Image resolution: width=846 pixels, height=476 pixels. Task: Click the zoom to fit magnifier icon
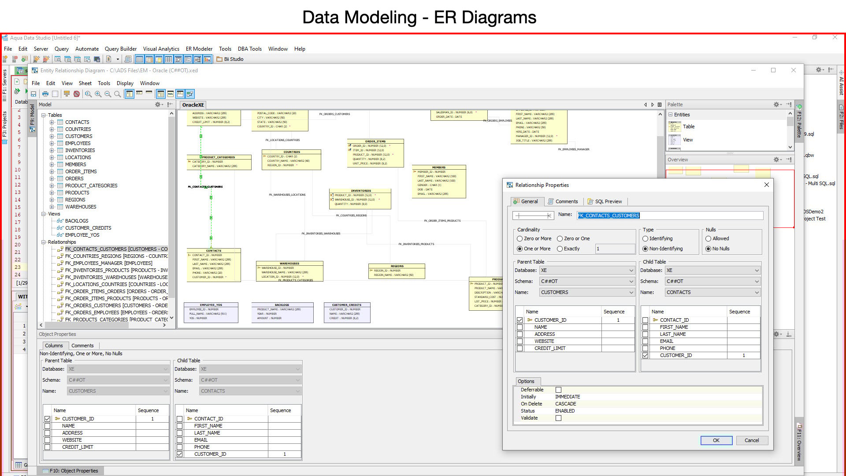click(x=88, y=94)
